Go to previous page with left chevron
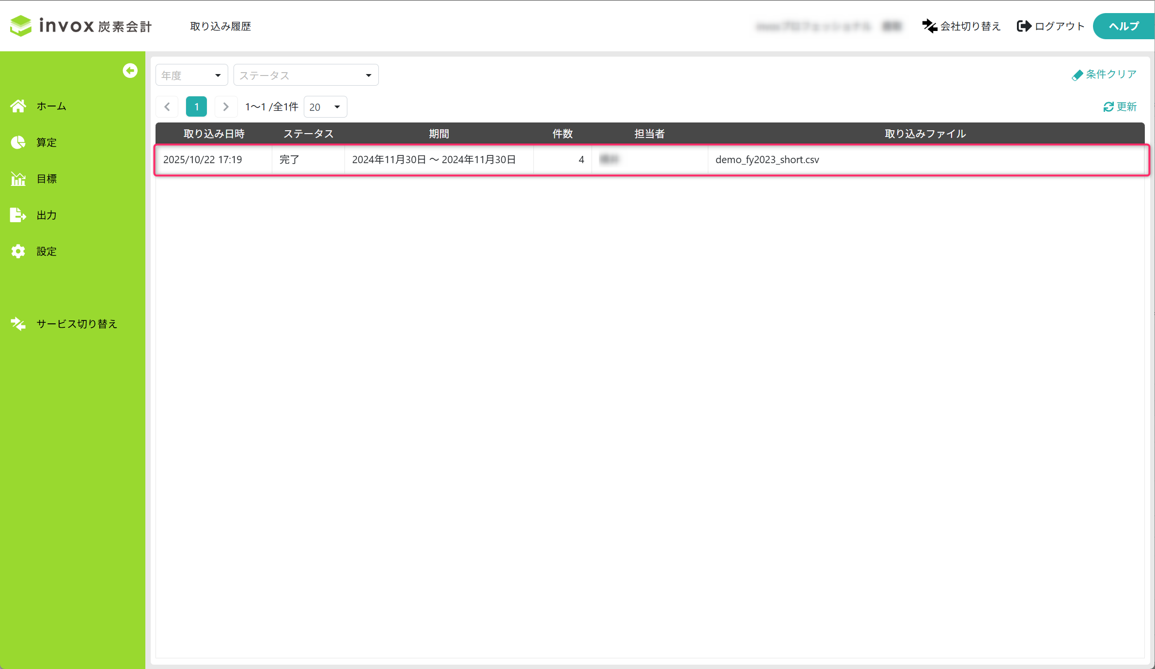The image size is (1155, 669). pyautogui.click(x=167, y=107)
